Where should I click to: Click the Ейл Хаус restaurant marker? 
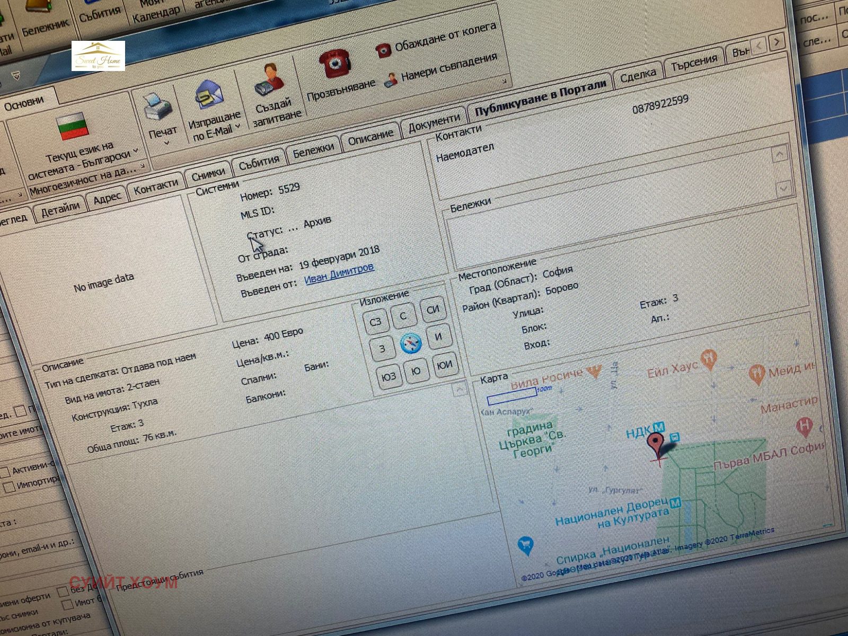(709, 359)
